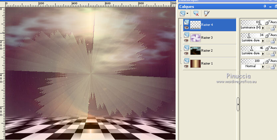Toggle lock transparency on Raster 4
The image size is (277, 140).
tap(273, 28)
